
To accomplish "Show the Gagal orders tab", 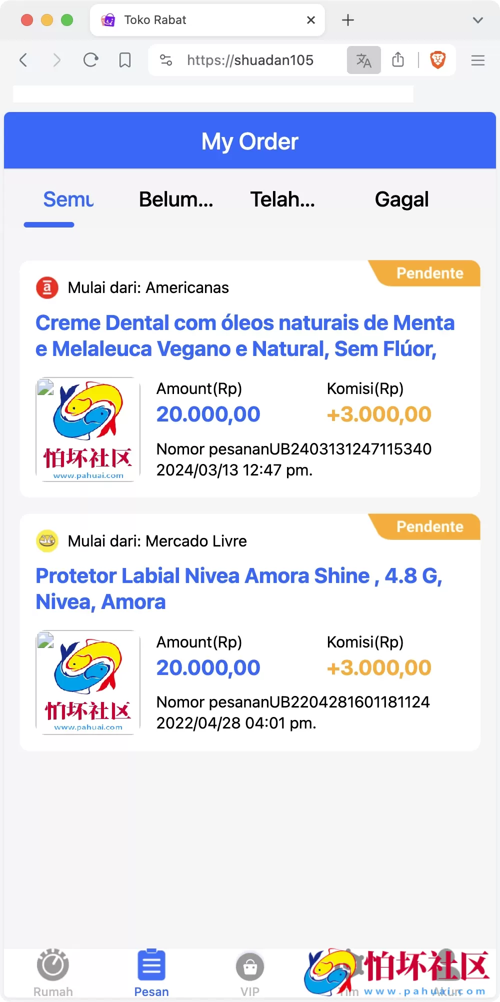I will (401, 199).
